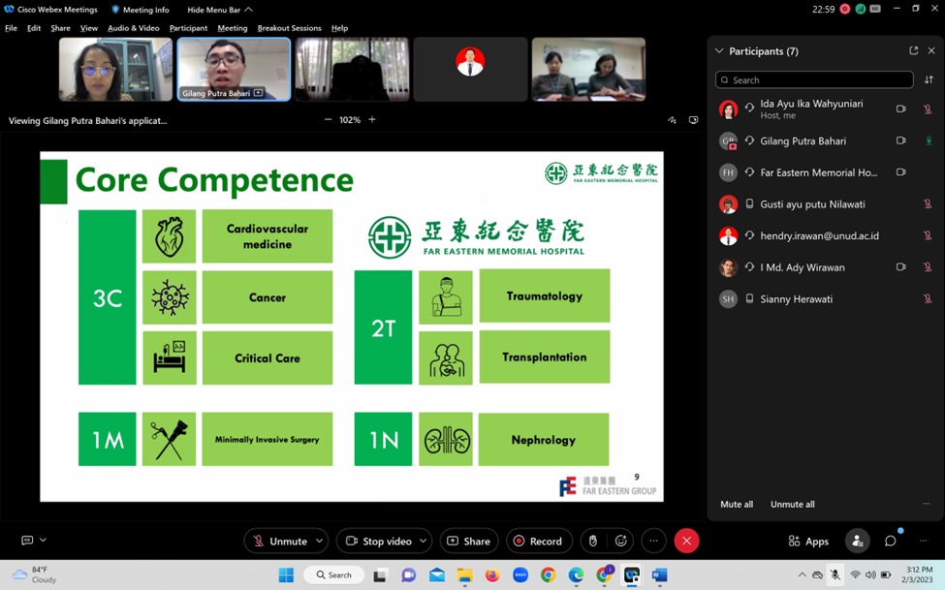End the meeting with the red X button
945x590 pixels.
686,541
